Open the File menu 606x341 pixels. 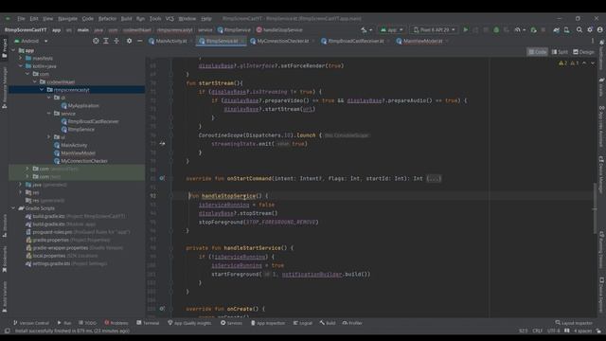21,19
